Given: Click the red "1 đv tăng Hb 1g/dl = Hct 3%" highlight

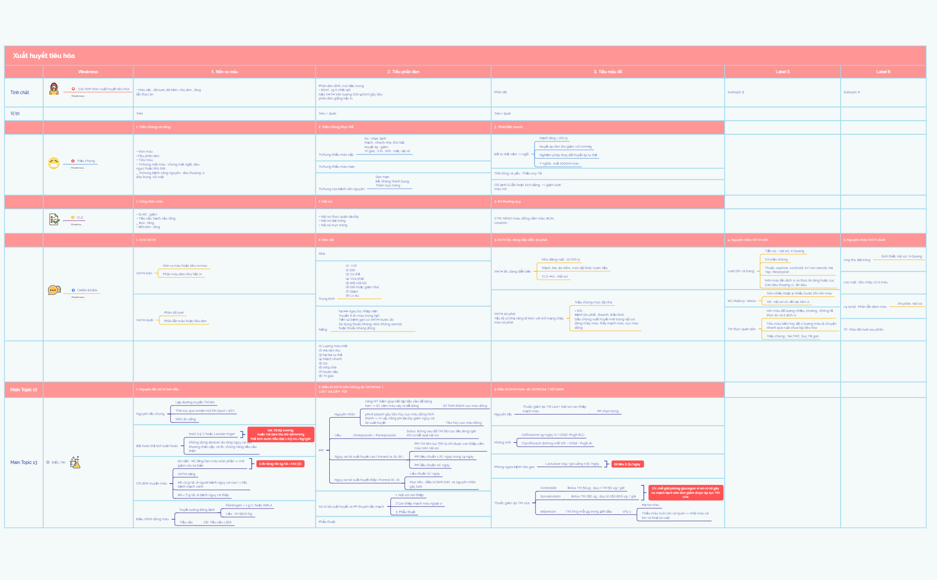Looking at the screenshot, I should pos(281,464).
